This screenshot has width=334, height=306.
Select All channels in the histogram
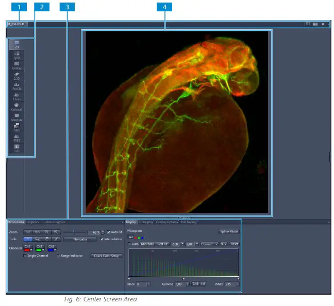130,237
